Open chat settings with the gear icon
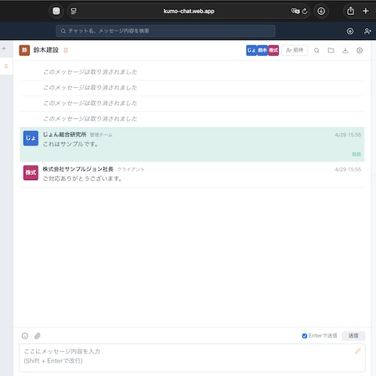 coord(360,50)
